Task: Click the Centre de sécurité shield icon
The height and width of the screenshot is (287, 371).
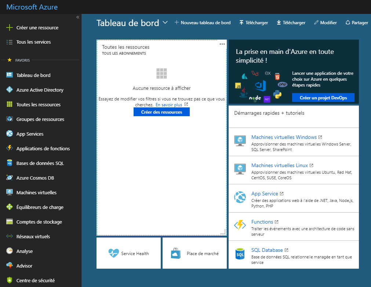Action: (10, 280)
